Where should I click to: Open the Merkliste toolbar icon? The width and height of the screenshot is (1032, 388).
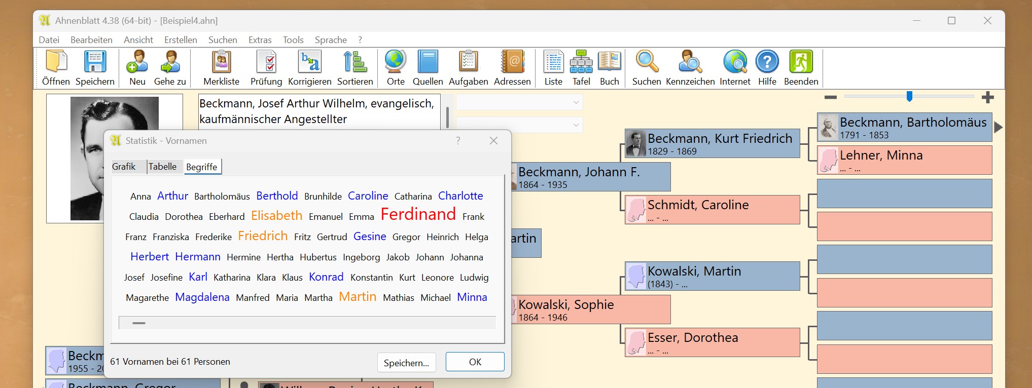221,62
